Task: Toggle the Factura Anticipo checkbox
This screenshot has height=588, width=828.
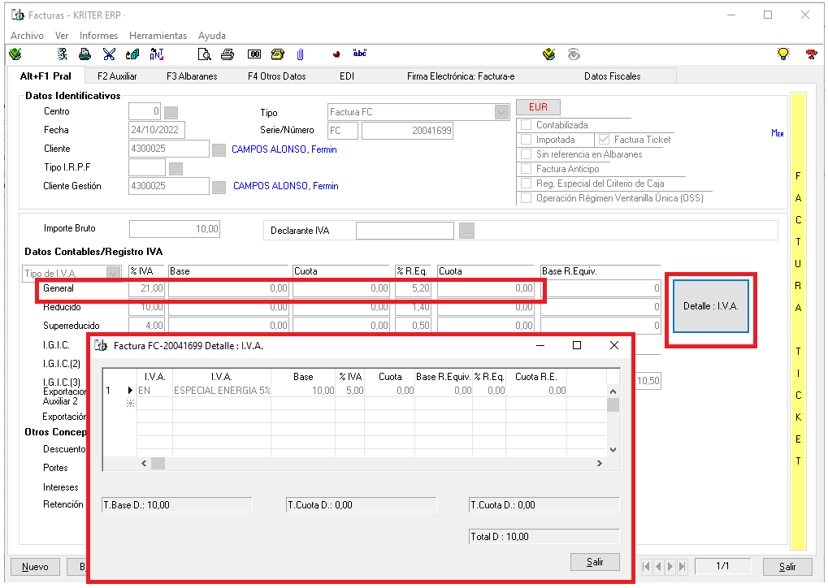Action: (526, 169)
